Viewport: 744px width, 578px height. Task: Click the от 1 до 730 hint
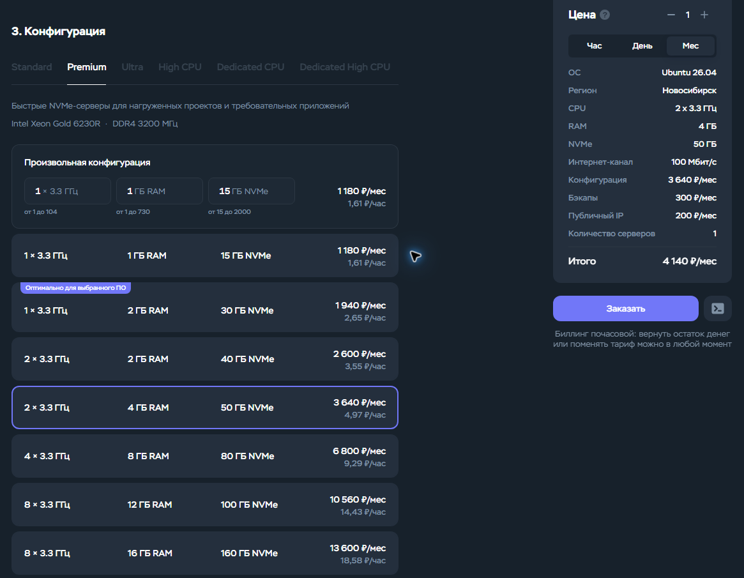pos(133,212)
